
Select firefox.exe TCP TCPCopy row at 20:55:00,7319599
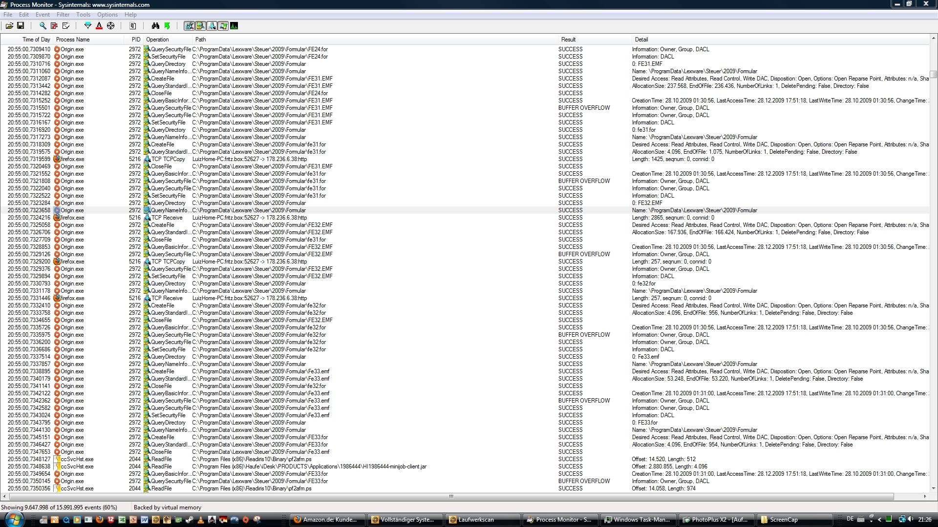click(x=465, y=159)
